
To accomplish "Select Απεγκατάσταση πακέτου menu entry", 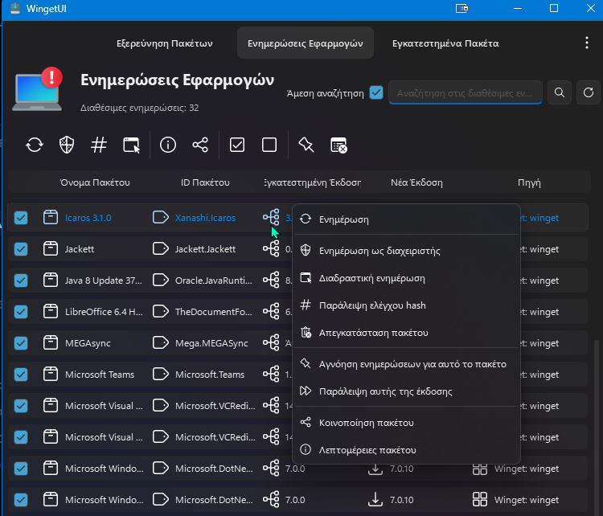I will point(406,333).
